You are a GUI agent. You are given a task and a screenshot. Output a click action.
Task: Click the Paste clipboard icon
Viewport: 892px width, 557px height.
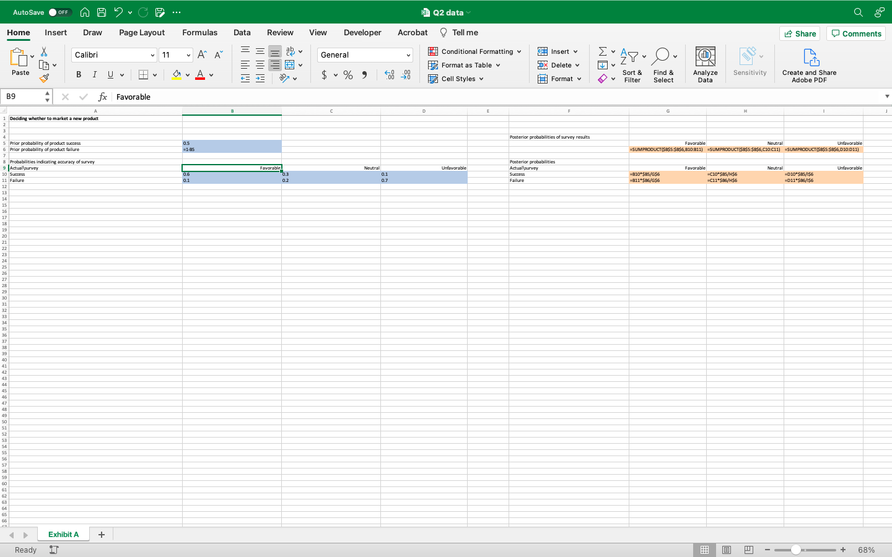click(x=19, y=57)
